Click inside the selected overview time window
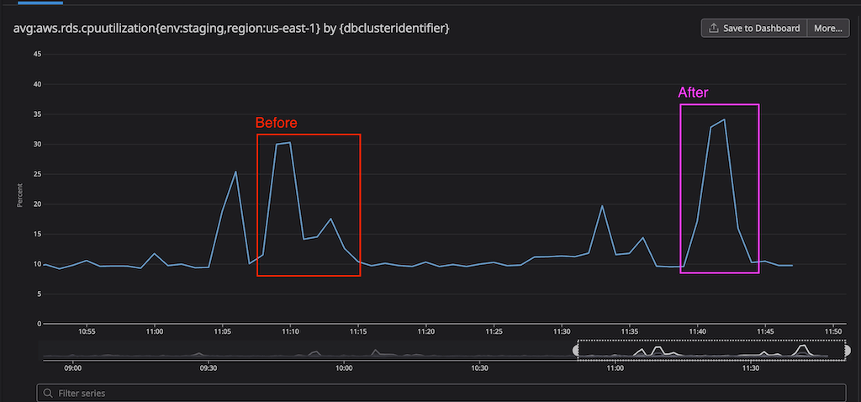861x402 pixels. [x=710, y=350]
